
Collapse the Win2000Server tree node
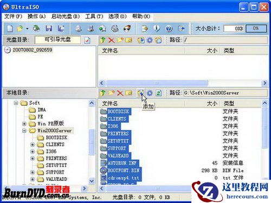tap(24, 131)
